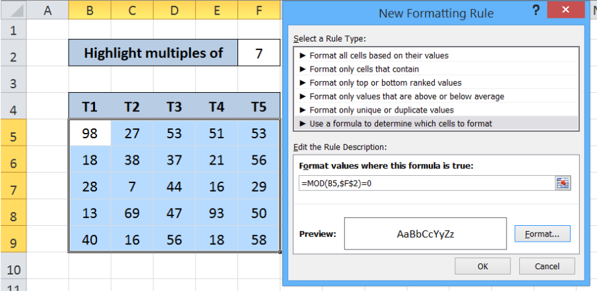Click cell E5 with value 51

216,132
